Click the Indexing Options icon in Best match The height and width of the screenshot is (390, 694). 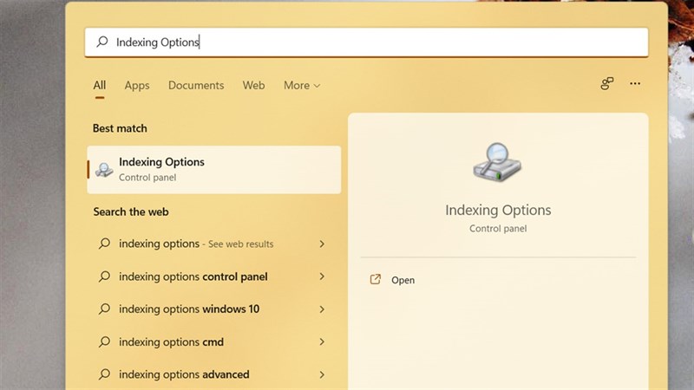click(104, 169)
